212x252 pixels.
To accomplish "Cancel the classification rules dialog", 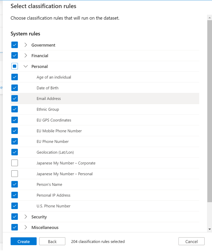I will click(191, 241).
